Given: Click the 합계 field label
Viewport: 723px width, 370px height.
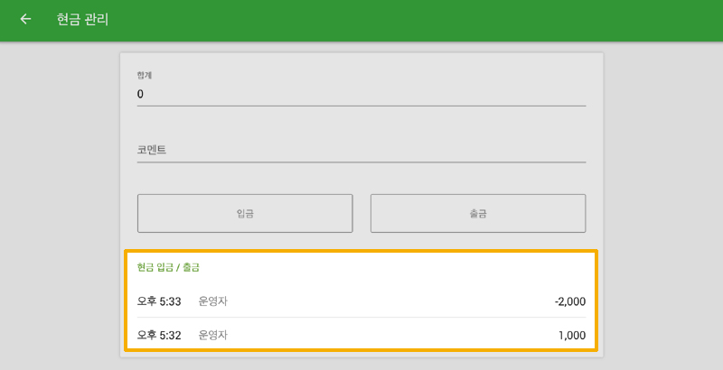Looking at the screenshot, I should pos(145,75).
